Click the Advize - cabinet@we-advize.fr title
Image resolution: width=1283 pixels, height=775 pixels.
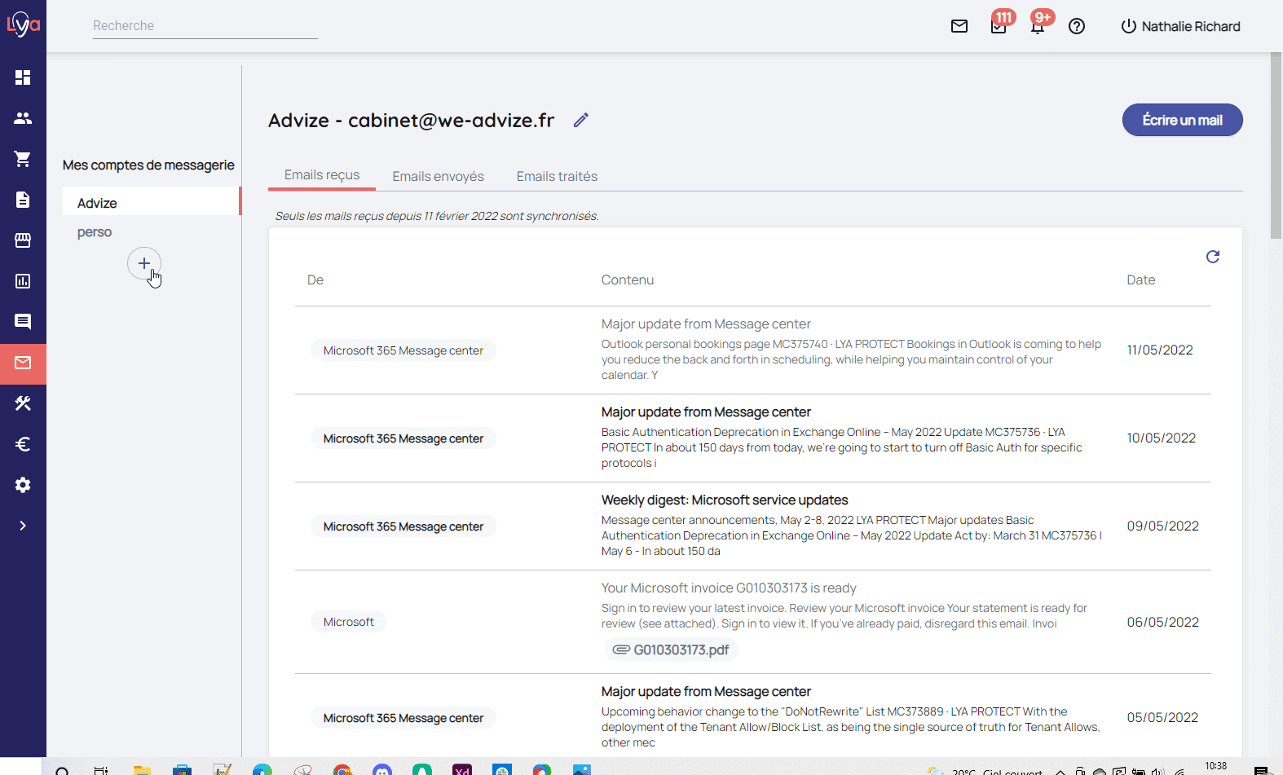(412, 120)
